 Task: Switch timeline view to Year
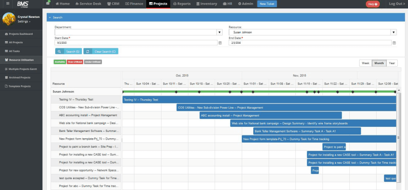click(392, 63)
